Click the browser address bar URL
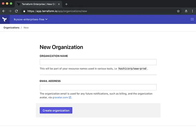The height and width of the screenshot is (134, 196). tap(57, 11)
